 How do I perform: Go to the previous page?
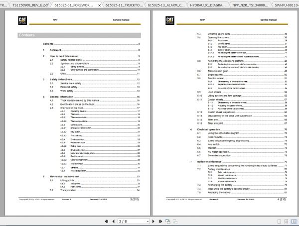tap(114, 221)
